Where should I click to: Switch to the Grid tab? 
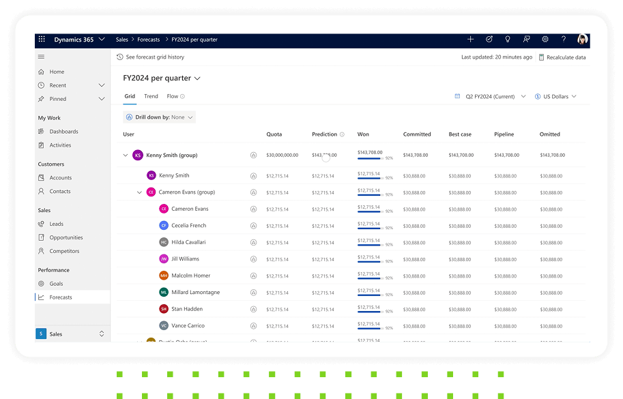pos(130,96)
